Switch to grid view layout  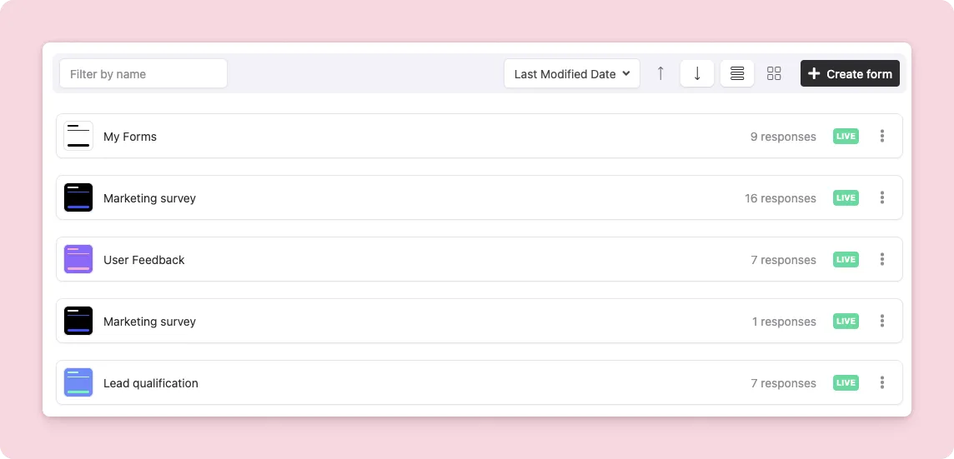[x=774, y=73]
